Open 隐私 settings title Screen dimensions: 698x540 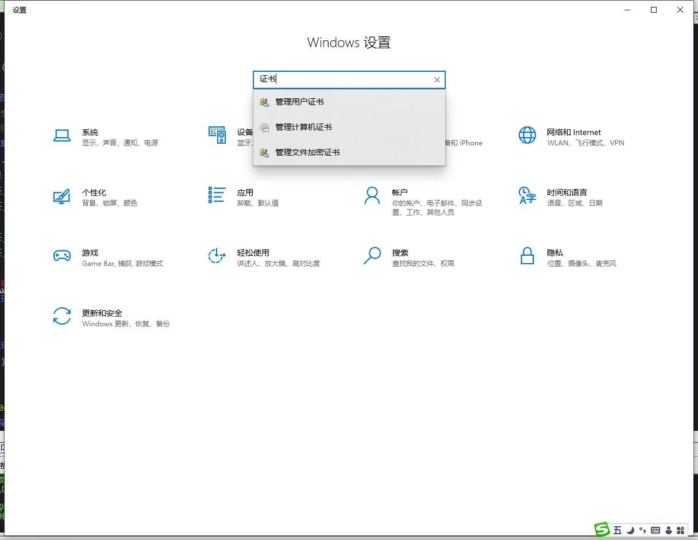click(555, 253)
